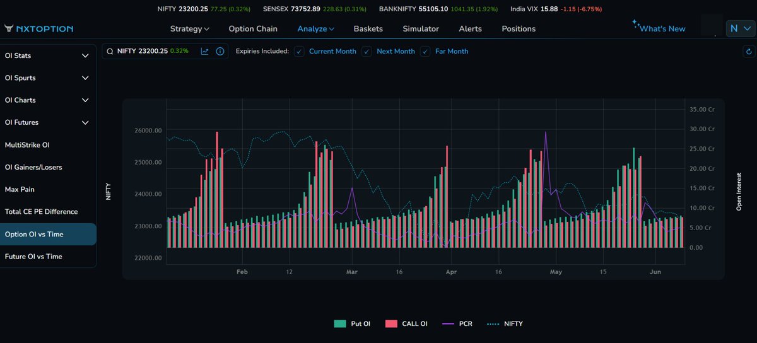Select Future OI vs Time in sidebar
The height and width of the screenshot is (343, 757).
[x=48, y=257]
